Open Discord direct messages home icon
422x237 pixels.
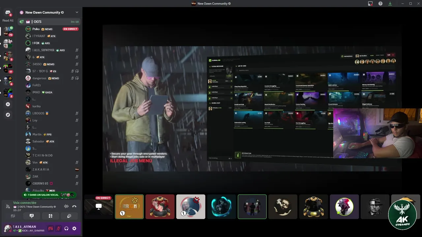tap(8, 13)
